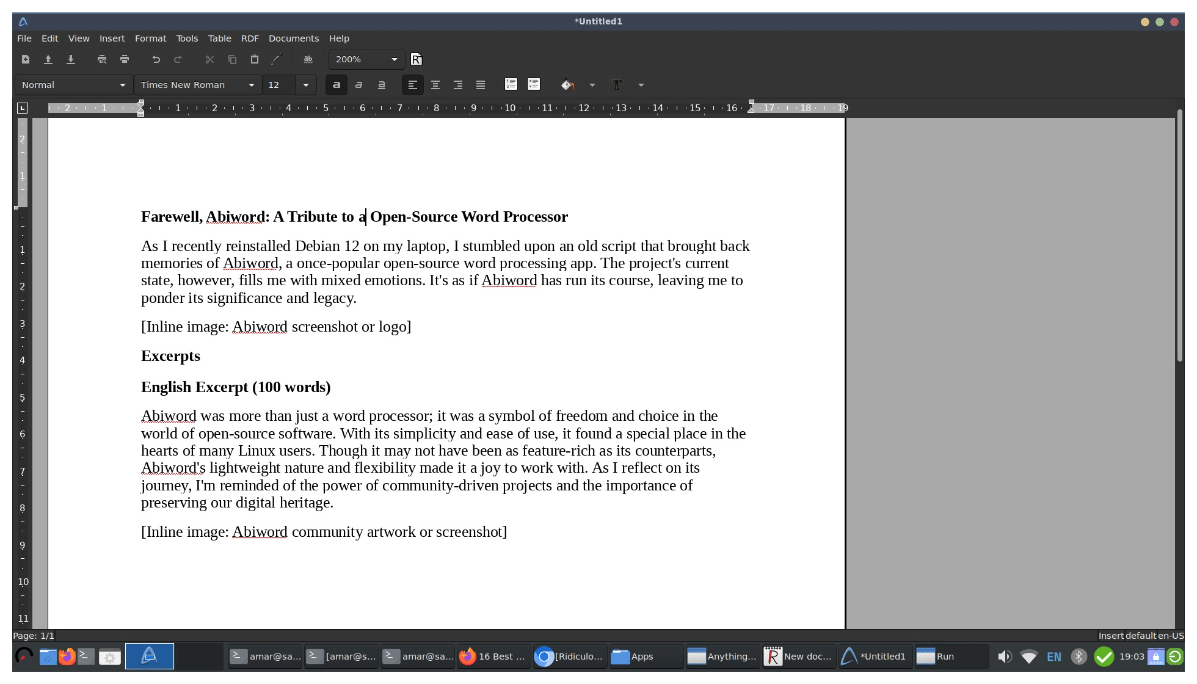Launch Firefox from the panel launcher
1197x684 pixels.
point(67,657)
